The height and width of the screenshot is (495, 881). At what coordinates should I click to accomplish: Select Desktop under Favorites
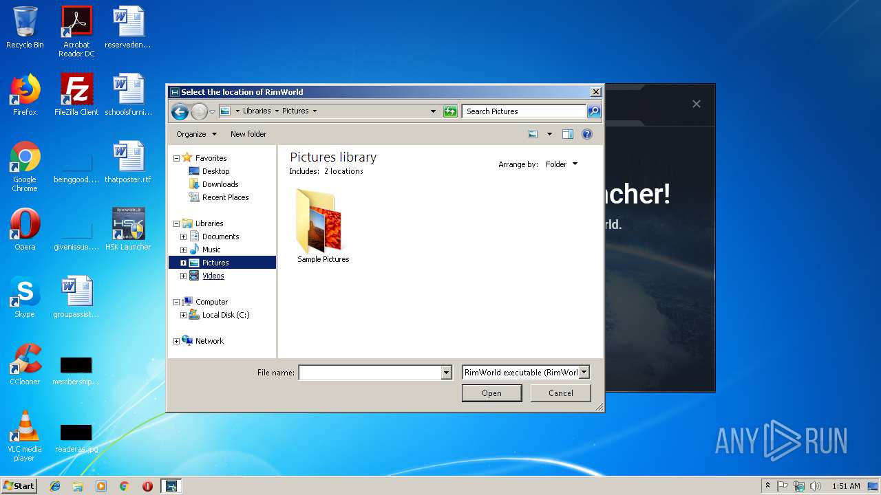(x=209, y=171)
